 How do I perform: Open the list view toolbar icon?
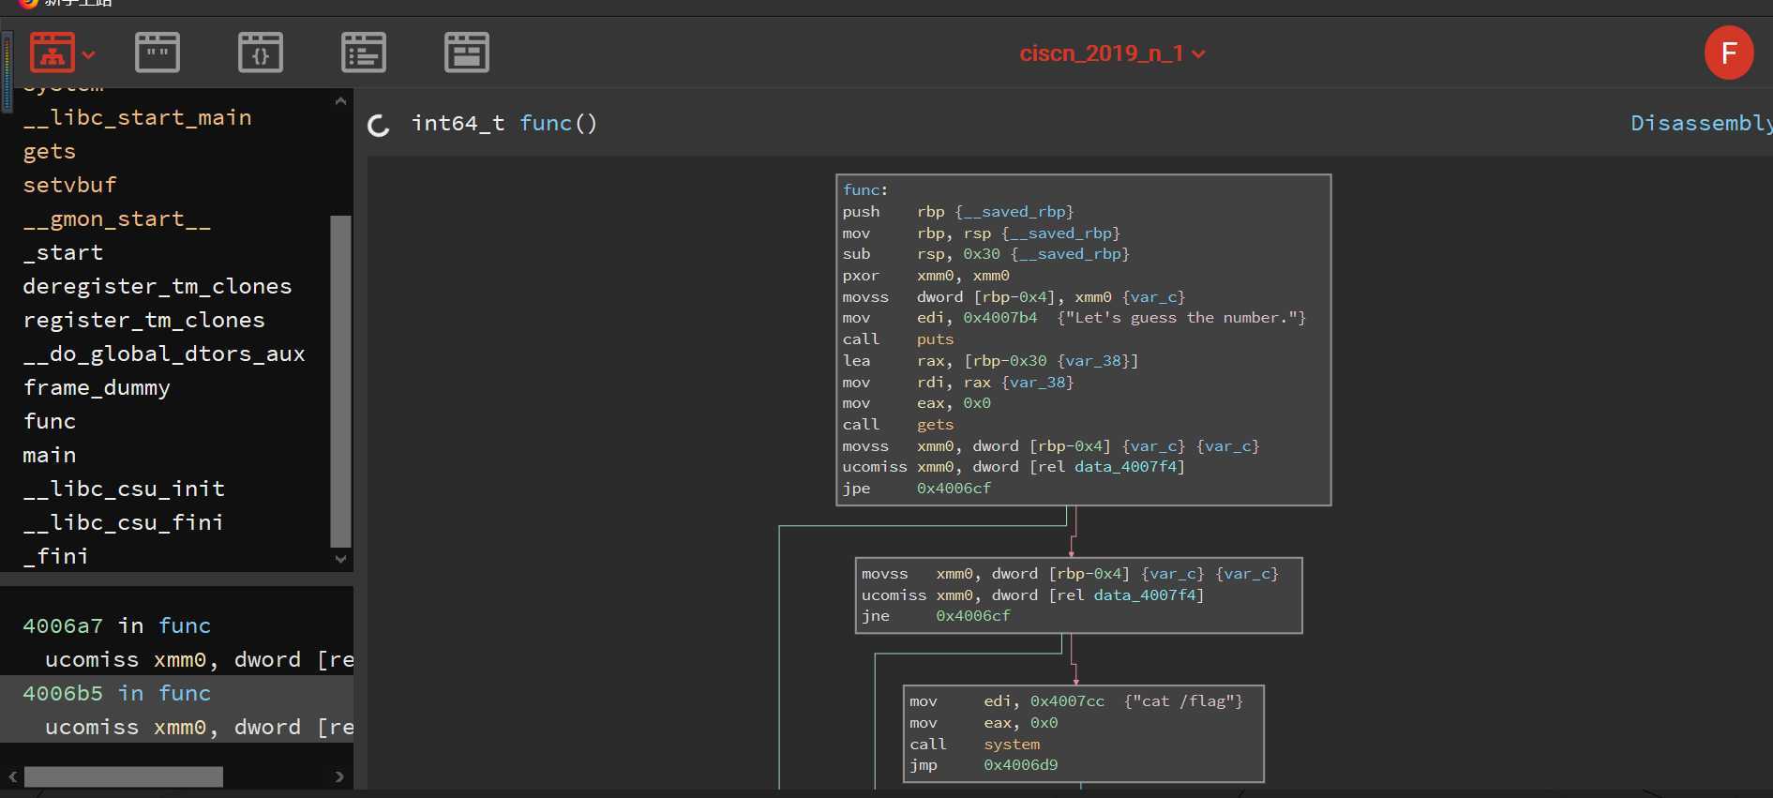[x=364, y=53]
